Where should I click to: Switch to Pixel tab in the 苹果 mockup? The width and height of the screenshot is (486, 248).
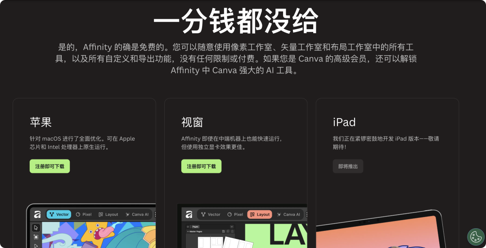click(x=84, y=214)
